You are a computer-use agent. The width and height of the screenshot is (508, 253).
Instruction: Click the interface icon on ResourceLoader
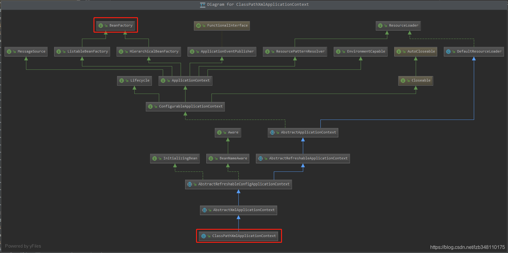(x=380, y=26)
